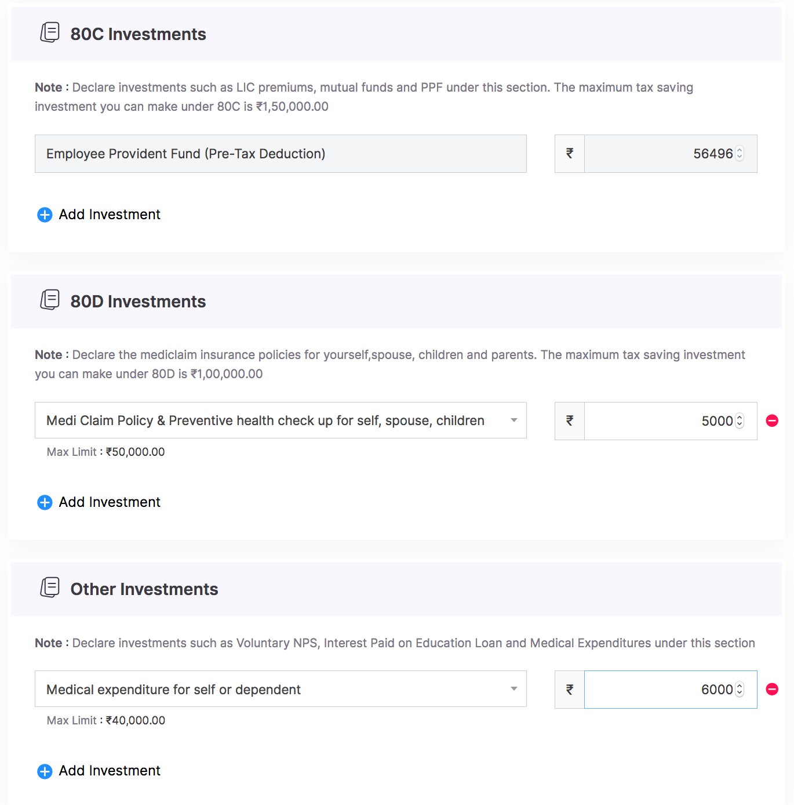Open the Medical expenditure for self dropdown
This screenshot has width=794, height=805.
coord(281,689)
